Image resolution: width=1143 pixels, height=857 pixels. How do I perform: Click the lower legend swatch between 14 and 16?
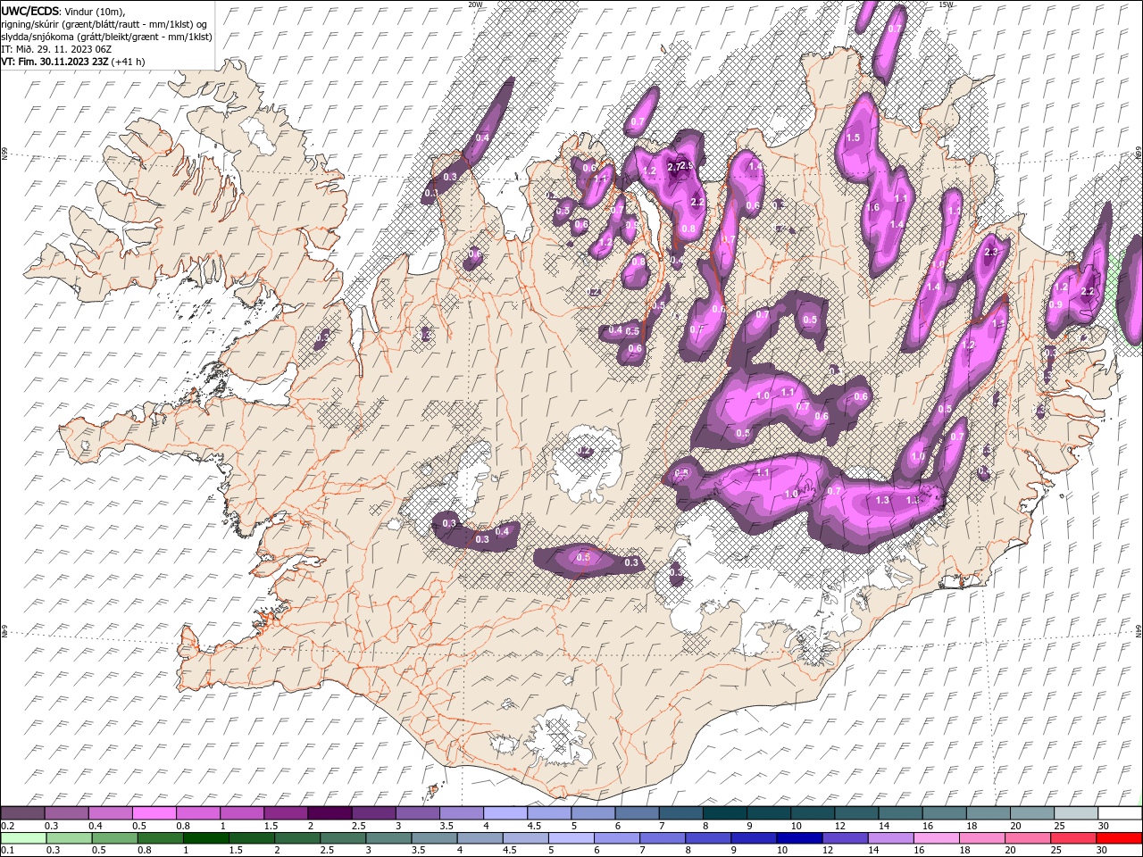(890, 838)
